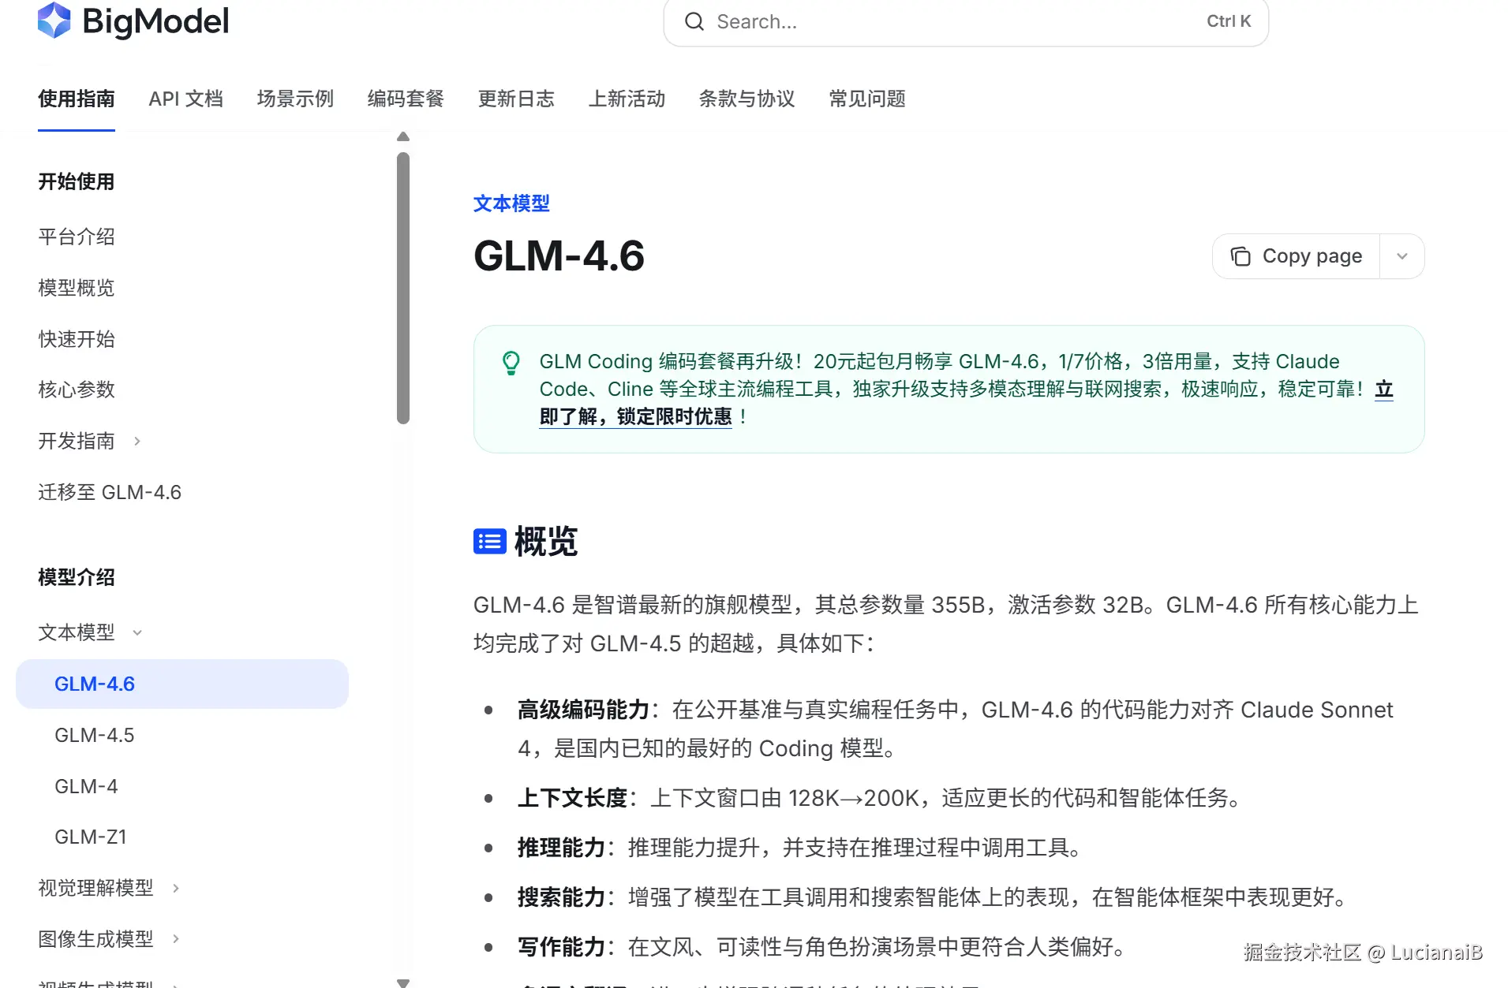Switch to the 上新活动 tab
The width and height of the screenshot is (1508, 988).
(x=627, y=99)
